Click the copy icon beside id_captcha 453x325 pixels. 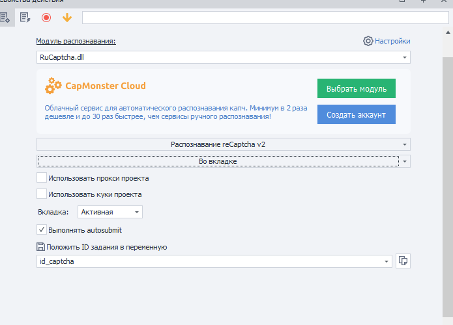point(403,261)
